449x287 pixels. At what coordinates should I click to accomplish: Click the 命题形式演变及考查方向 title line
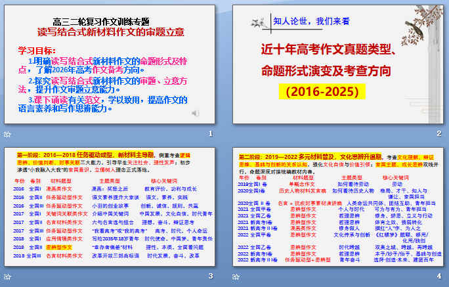(x=327, y=69)
